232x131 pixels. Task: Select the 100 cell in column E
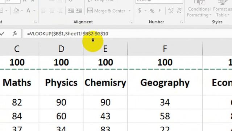pyautogui.click(x=105, y=62)
